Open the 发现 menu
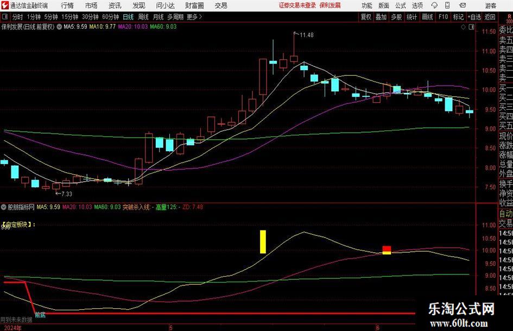 [x=139, y=5]
